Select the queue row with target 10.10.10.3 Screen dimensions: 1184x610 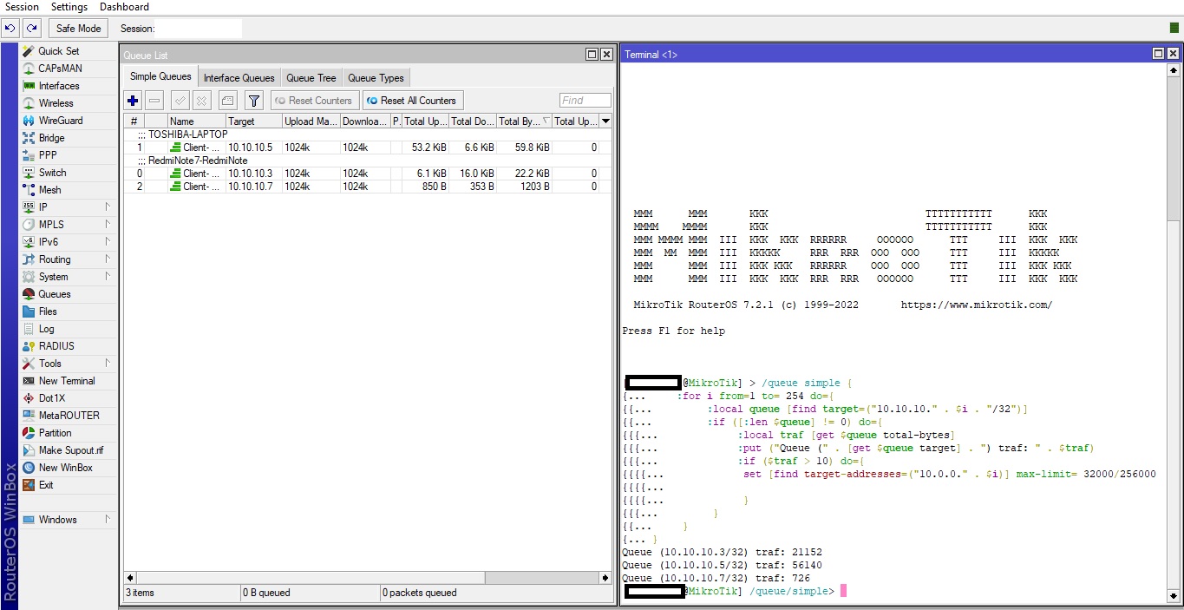tap(367, 174)
